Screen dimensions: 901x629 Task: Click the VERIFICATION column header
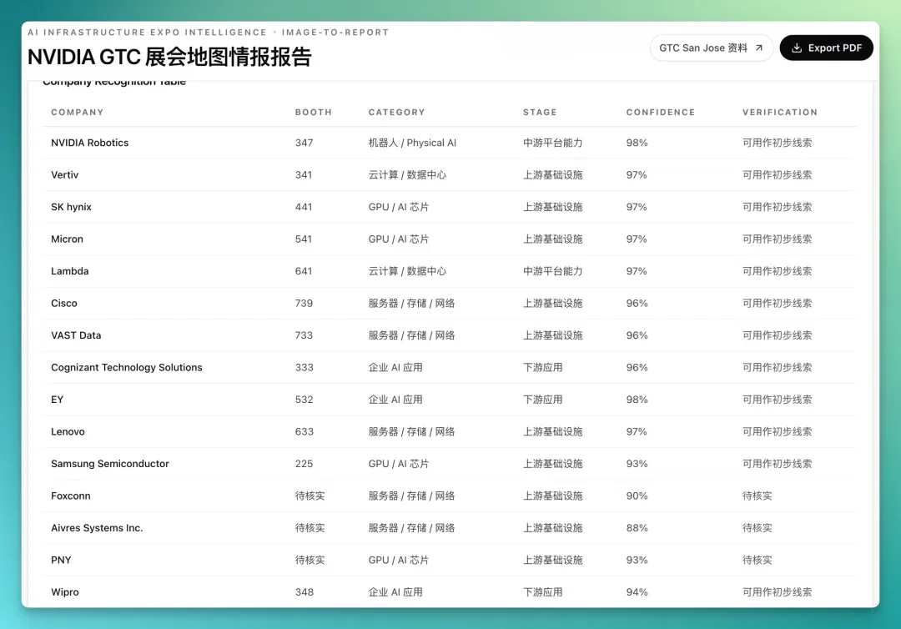point(780,112)
